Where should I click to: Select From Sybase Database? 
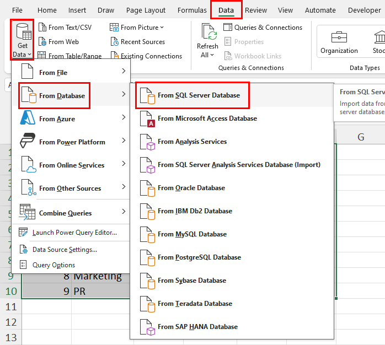point(232,281)
